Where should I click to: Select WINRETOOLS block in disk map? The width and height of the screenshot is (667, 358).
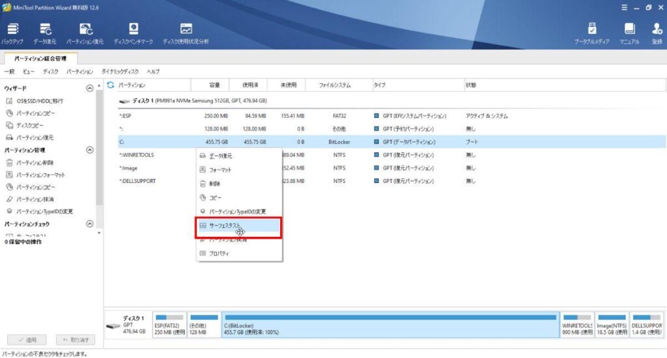(577, 325)
